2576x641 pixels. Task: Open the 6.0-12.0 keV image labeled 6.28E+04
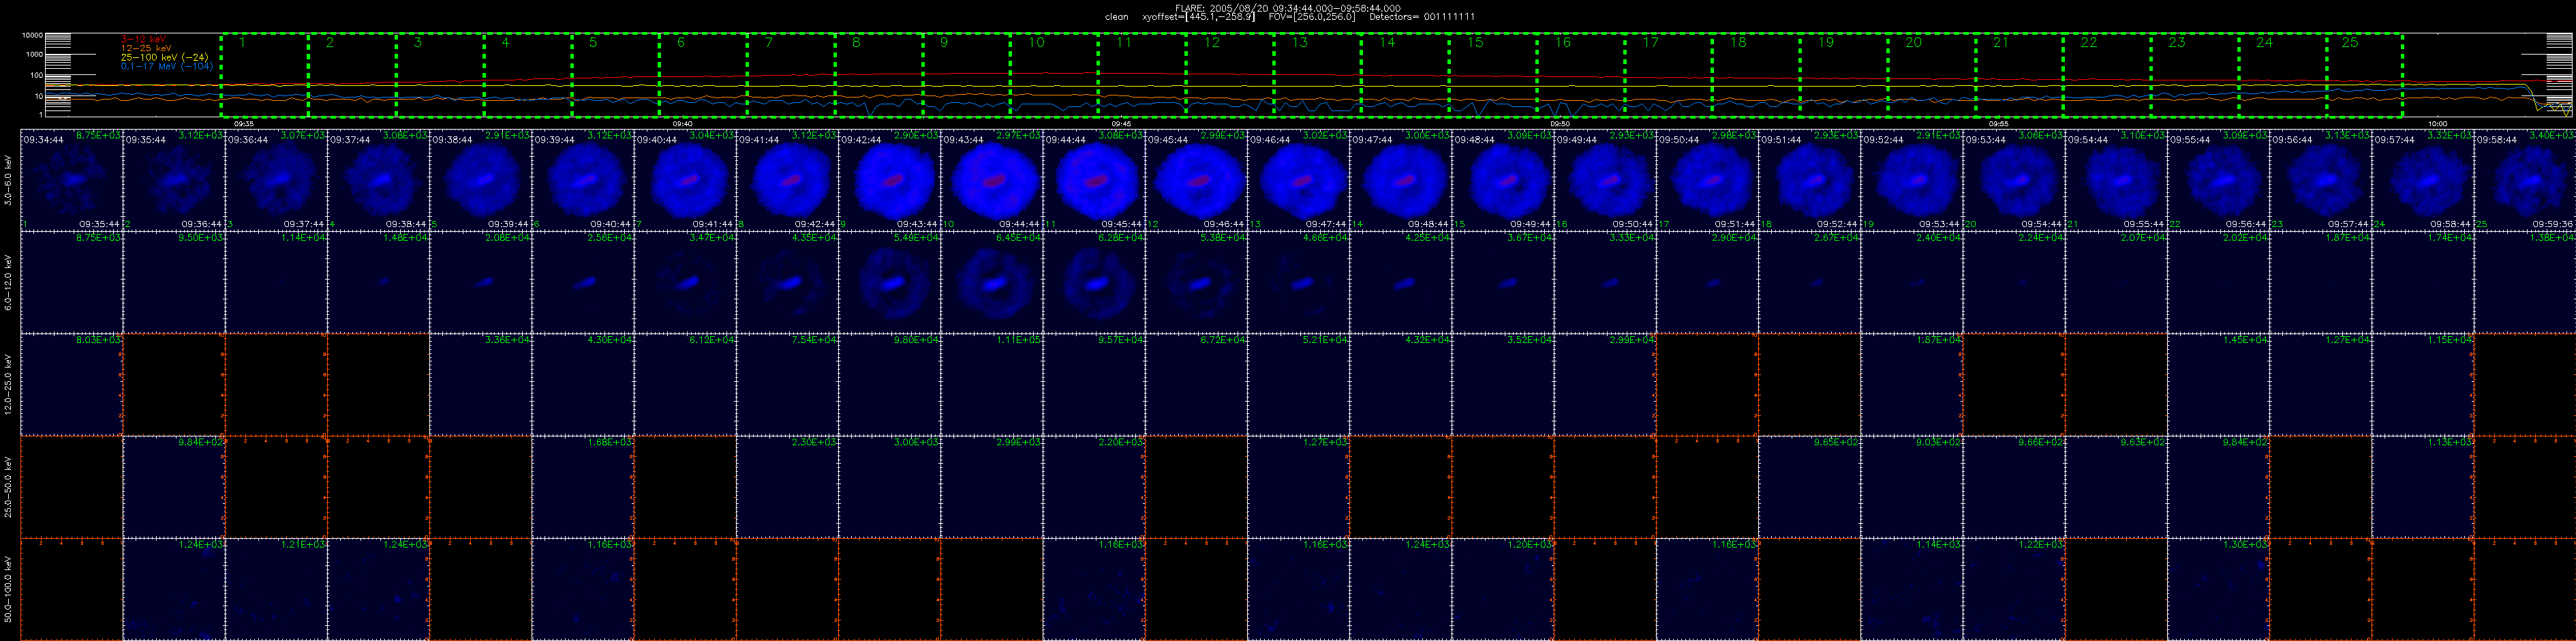tap(1094, 282)
